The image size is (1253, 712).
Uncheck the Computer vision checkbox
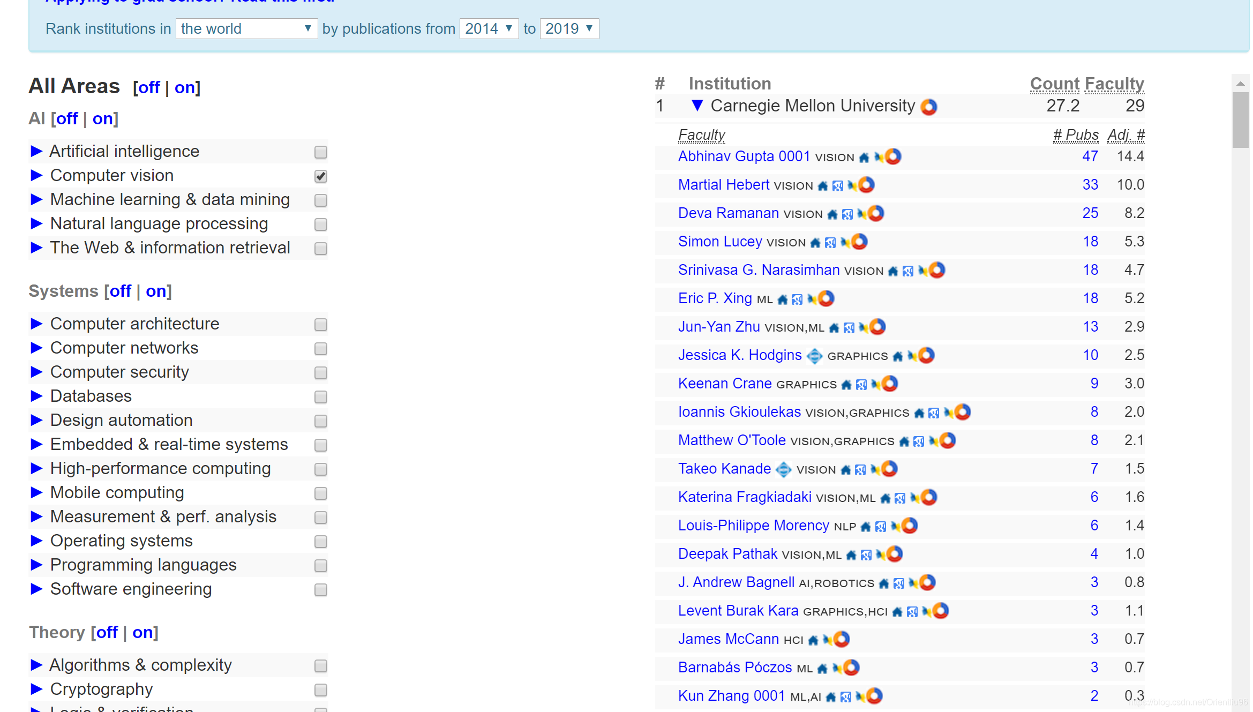coord(321,176)
